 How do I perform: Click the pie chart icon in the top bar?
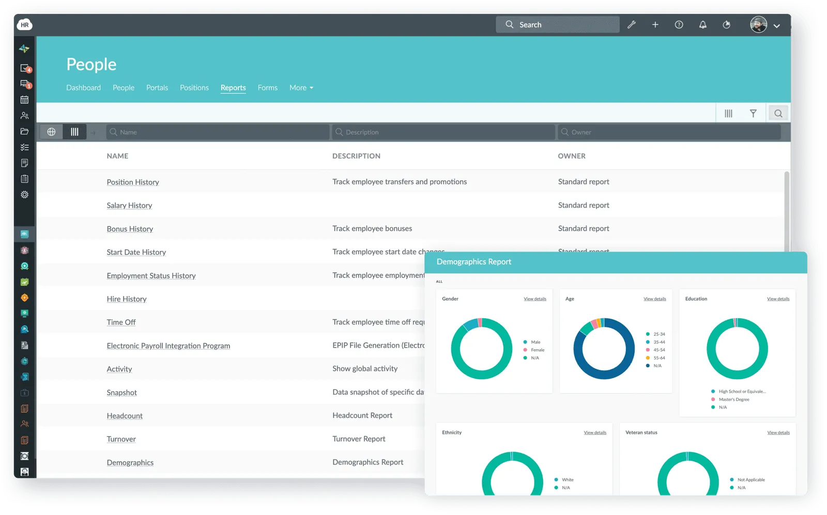click(726, 24)
